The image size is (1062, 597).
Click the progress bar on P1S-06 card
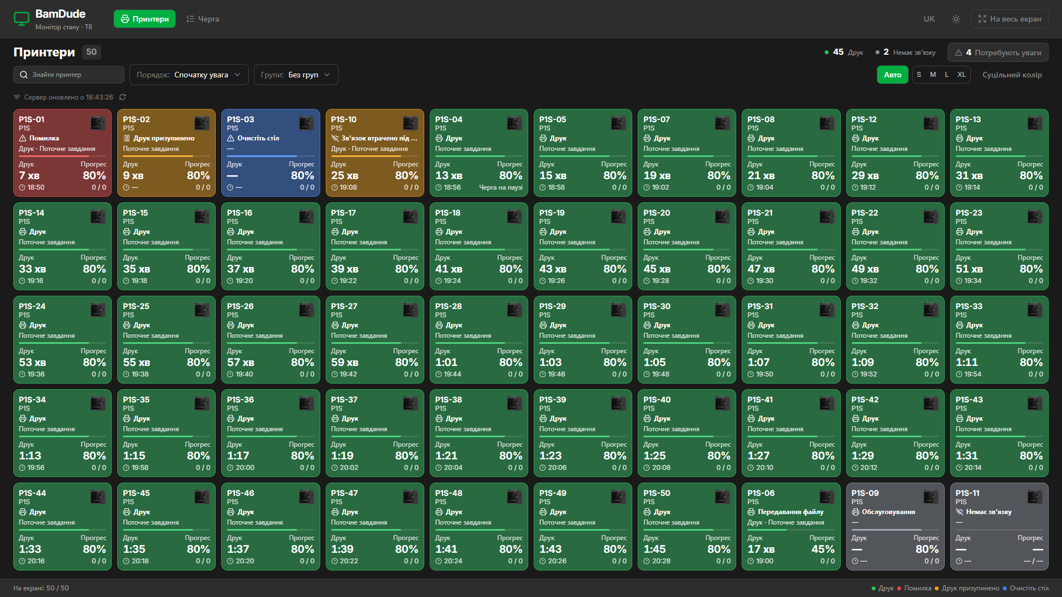[x=790, y=530]
